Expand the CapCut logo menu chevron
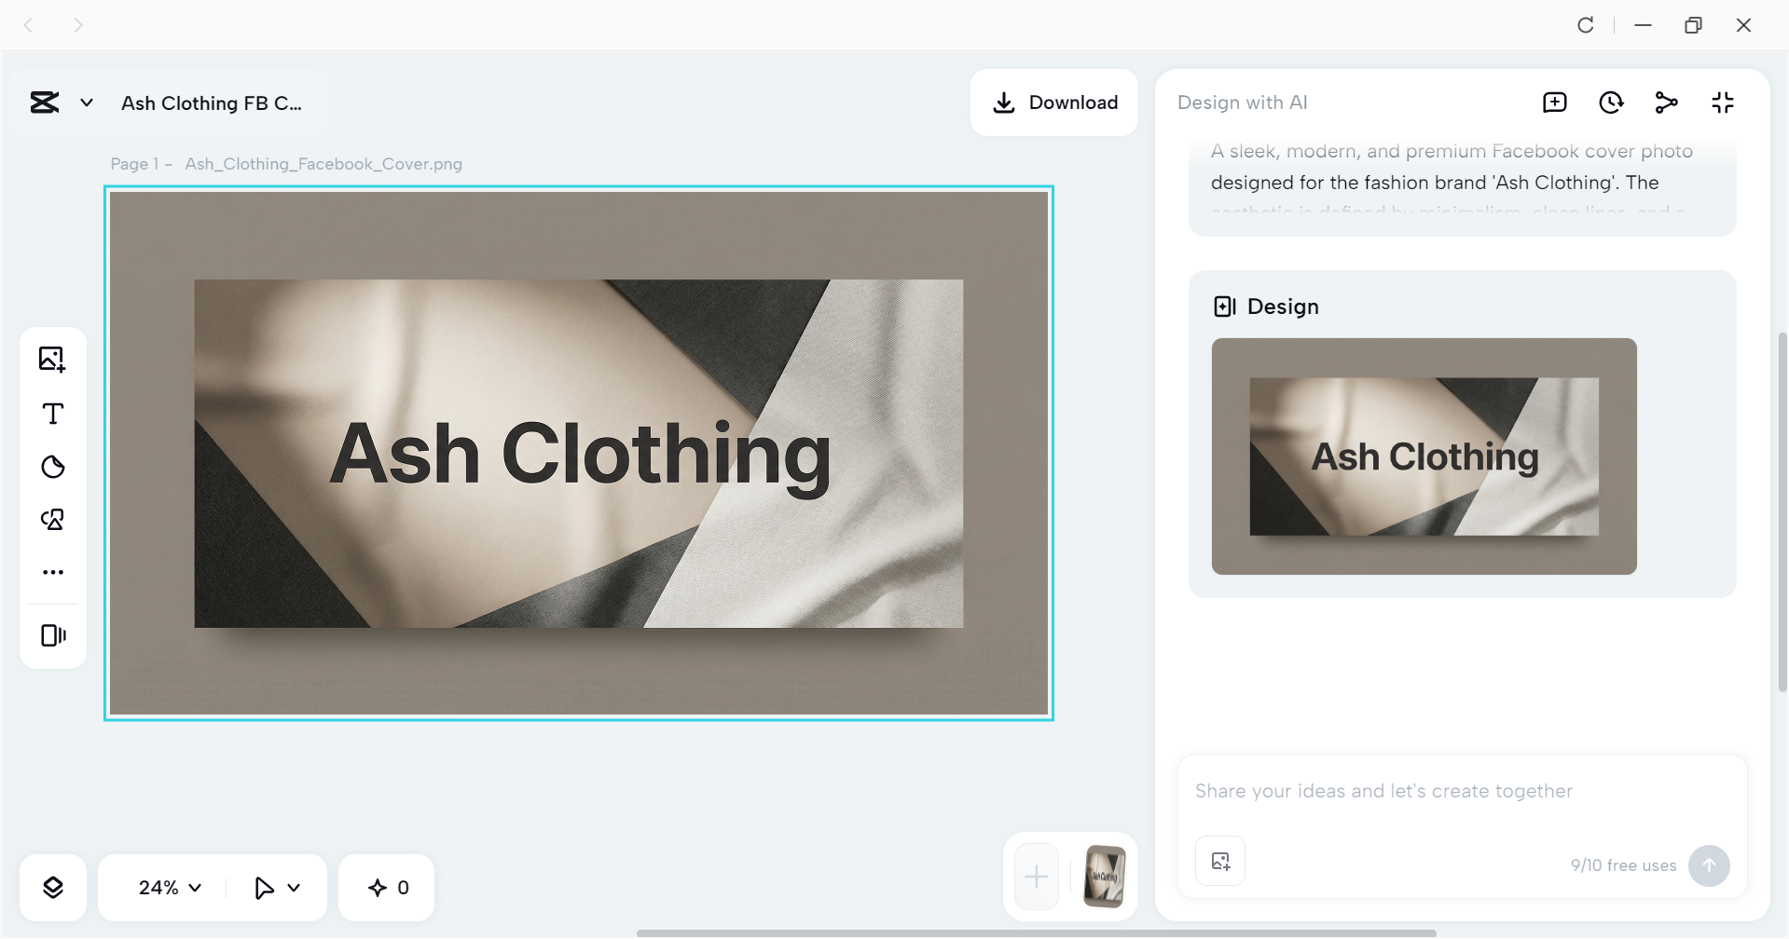The image size is (1789, 939). (87, 102)
